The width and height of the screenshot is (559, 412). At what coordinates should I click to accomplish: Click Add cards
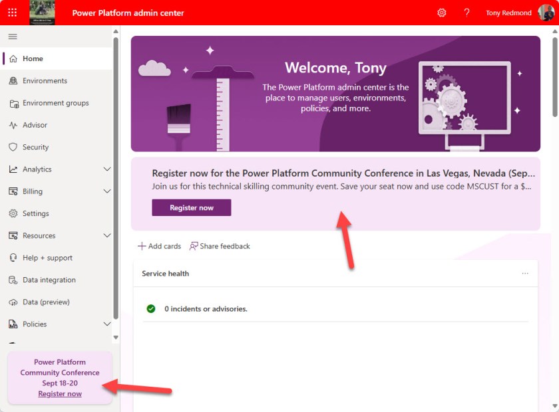tap(159, 246)
